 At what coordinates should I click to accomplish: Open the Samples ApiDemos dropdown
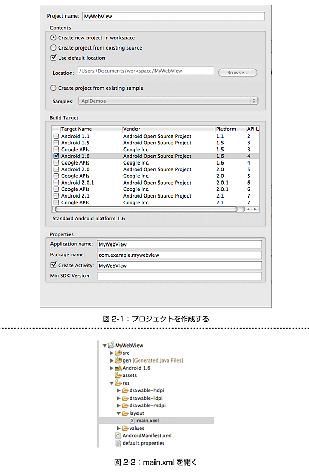pos(168,101)
